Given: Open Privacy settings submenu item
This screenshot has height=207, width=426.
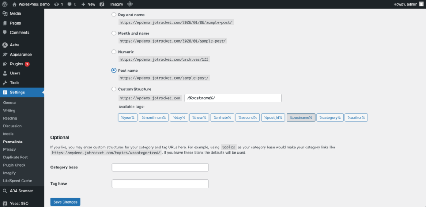Looking at the screenshot, I should pyautogui.click(x=9, y=150).
